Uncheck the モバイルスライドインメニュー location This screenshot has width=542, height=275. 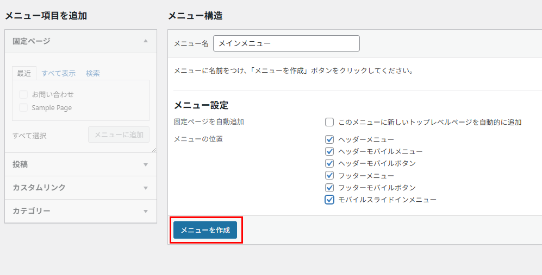click(x=329, y=200)
